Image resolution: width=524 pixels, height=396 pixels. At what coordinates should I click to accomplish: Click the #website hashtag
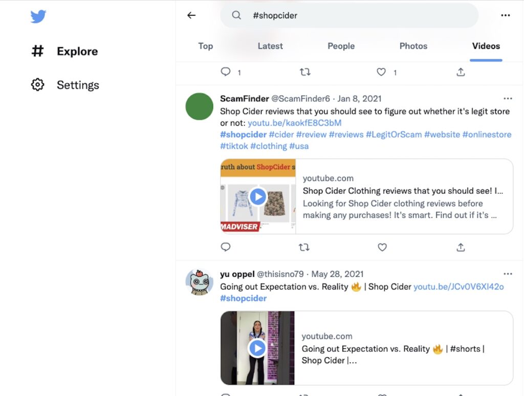[x=442, y=135]
